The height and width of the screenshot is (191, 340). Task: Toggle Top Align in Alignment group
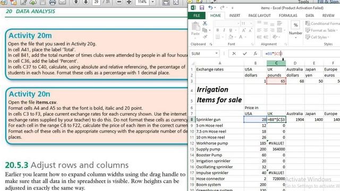pos(259,23)
